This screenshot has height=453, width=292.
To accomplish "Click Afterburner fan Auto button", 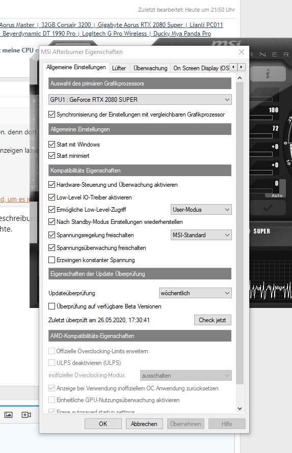I will click(x=277, y=195).
